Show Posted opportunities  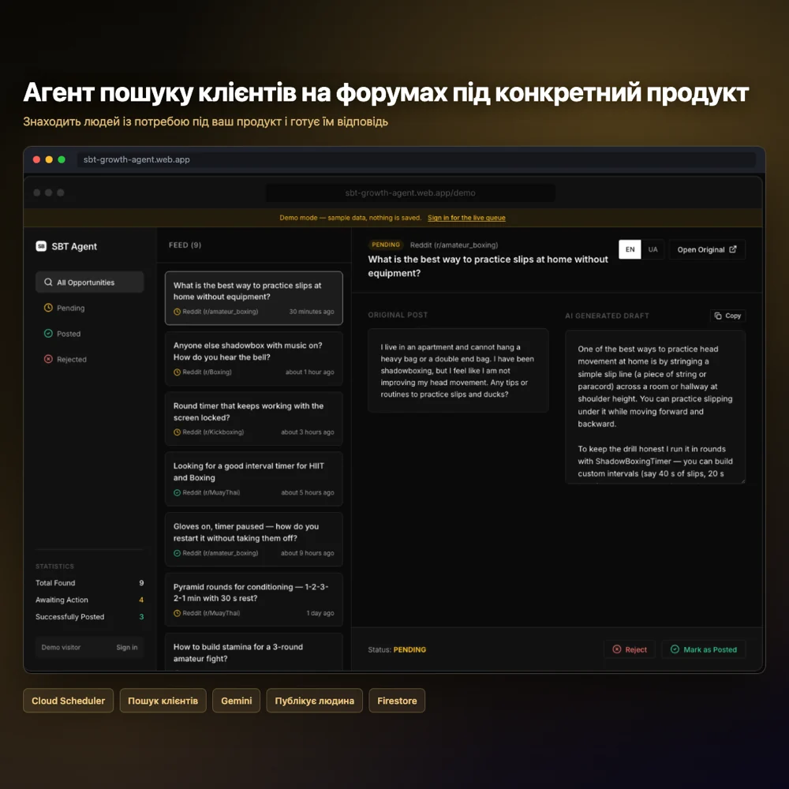90,333
